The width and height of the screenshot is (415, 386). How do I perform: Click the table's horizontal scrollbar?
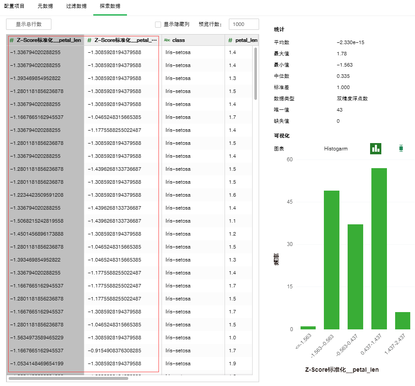click(68, 378)
